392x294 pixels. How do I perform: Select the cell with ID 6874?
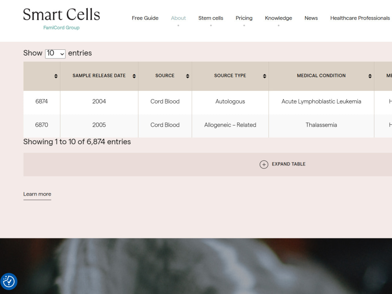42,102
